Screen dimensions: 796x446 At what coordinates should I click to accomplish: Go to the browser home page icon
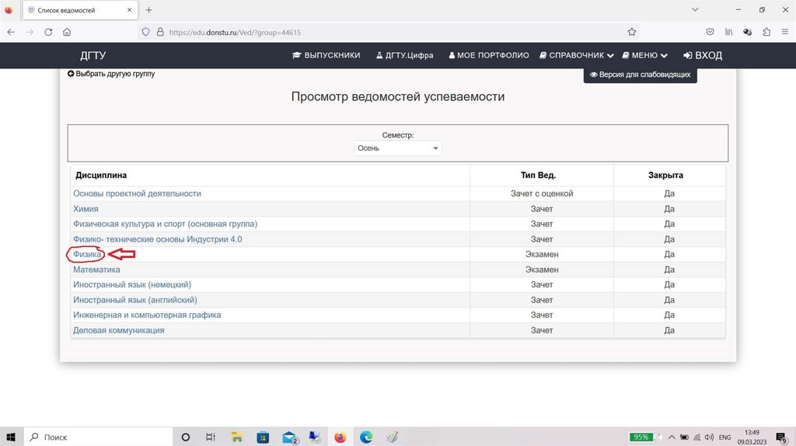(x=67, y=33)
